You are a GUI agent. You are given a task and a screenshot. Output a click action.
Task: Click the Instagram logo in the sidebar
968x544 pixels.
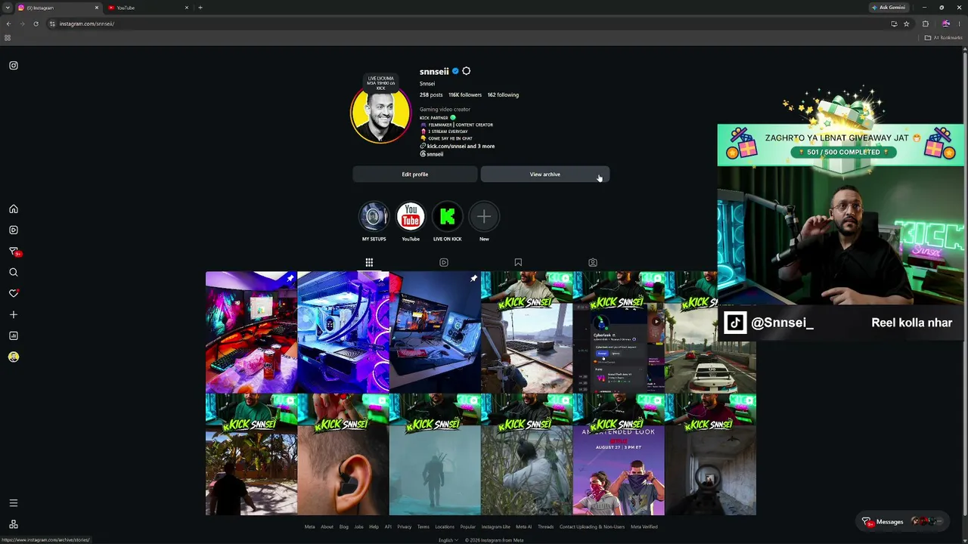pyautogui.click(x=14, y=66)
